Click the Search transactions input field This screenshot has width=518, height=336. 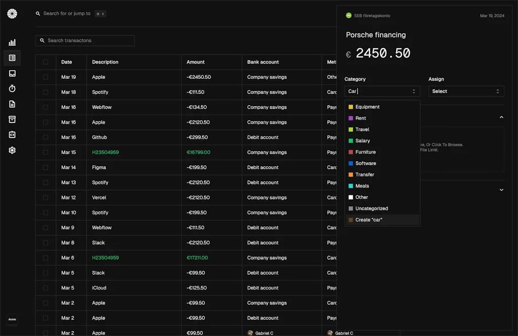point(84,40)
